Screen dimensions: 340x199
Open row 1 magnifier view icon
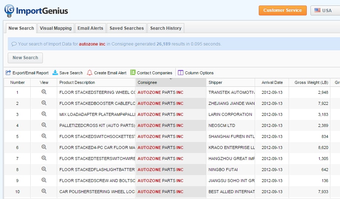point(44,92)
